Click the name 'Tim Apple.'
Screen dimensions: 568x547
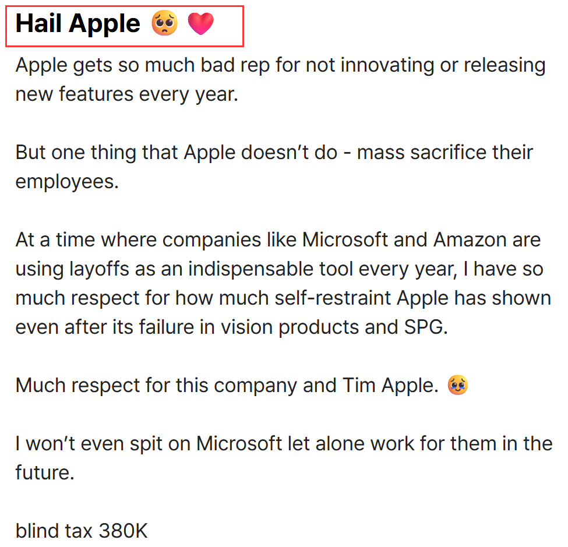390,385
